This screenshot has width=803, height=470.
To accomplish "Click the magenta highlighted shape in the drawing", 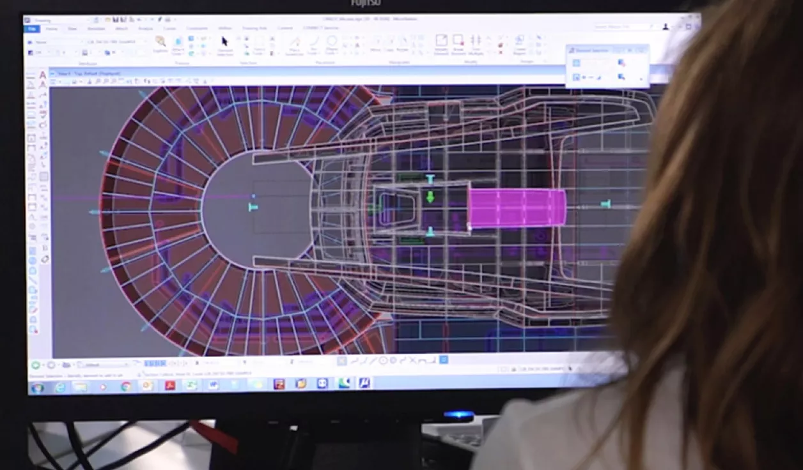I will (x=517, y=208).
